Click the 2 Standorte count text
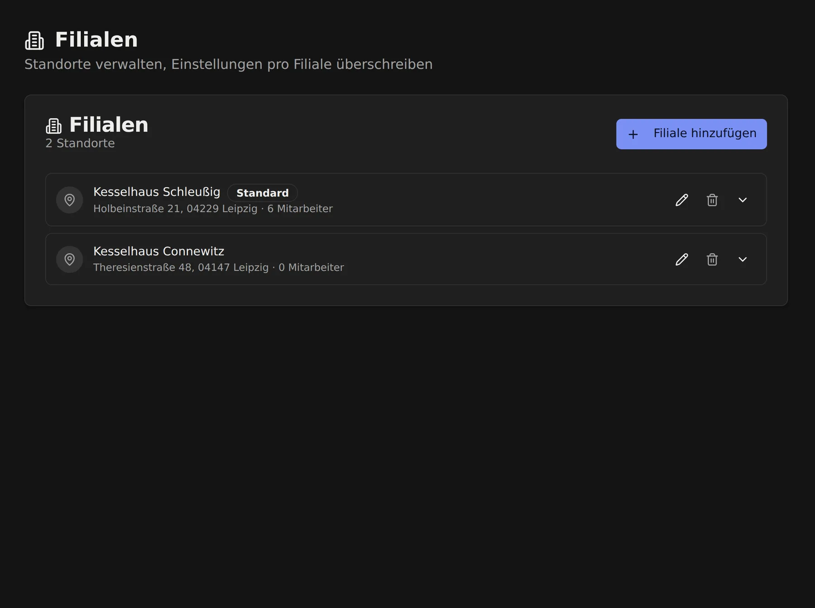Viewport: 815px width, 608px height. tap(80, 143)
